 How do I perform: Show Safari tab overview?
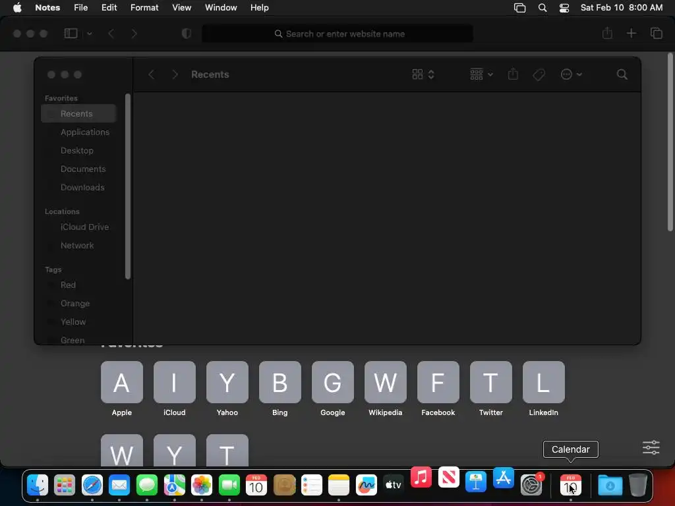click(x=656, y=33)
